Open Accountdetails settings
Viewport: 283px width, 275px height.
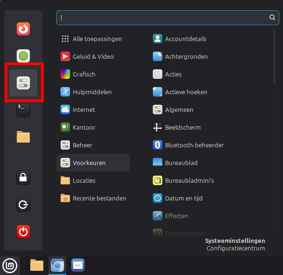(x=185, y=39)
